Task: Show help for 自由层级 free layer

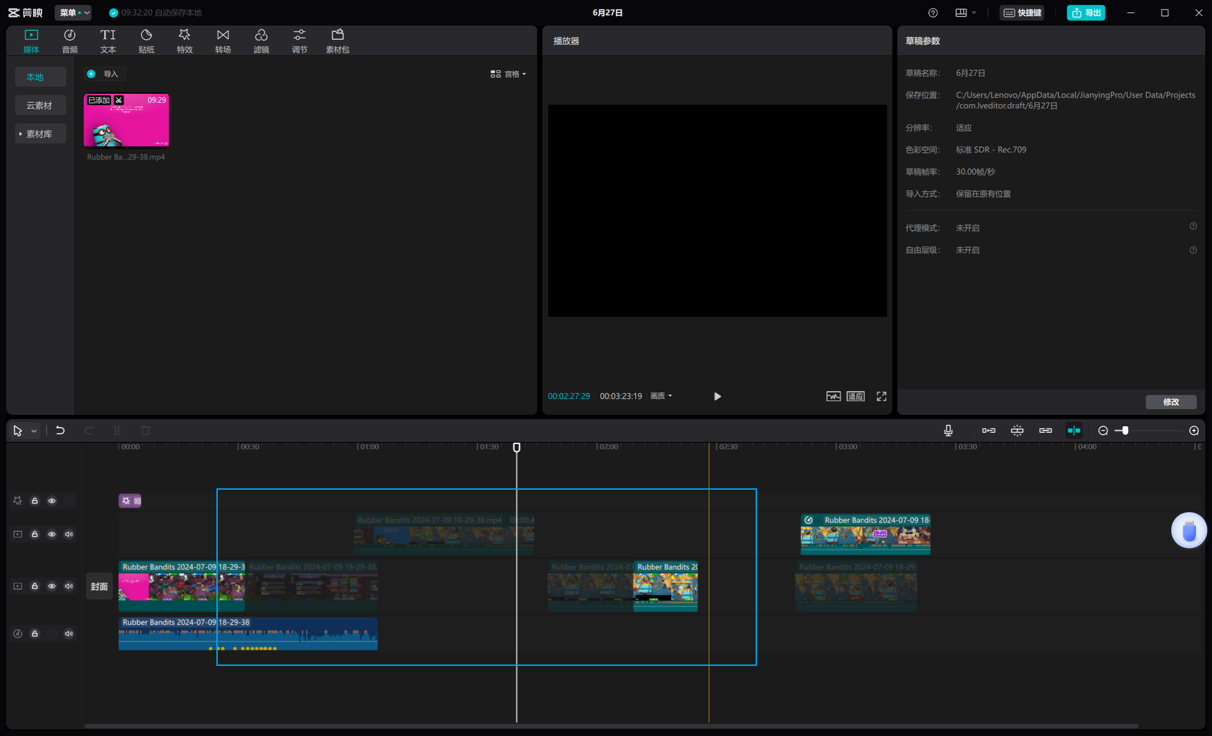Action: point(1193,250)
